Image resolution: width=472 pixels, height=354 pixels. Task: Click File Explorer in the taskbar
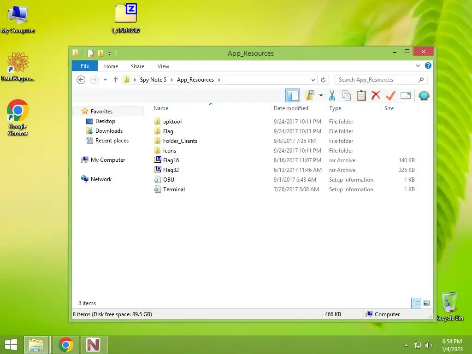[36, 345]
